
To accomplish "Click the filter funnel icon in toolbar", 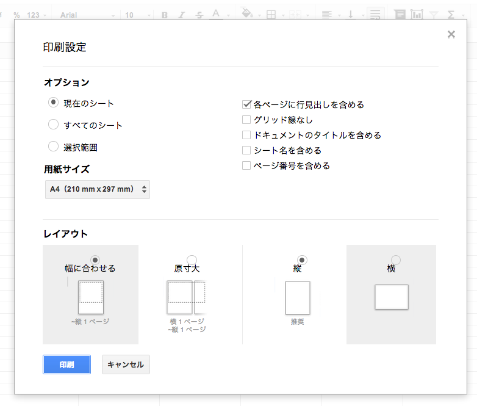I will click(434, 15).
